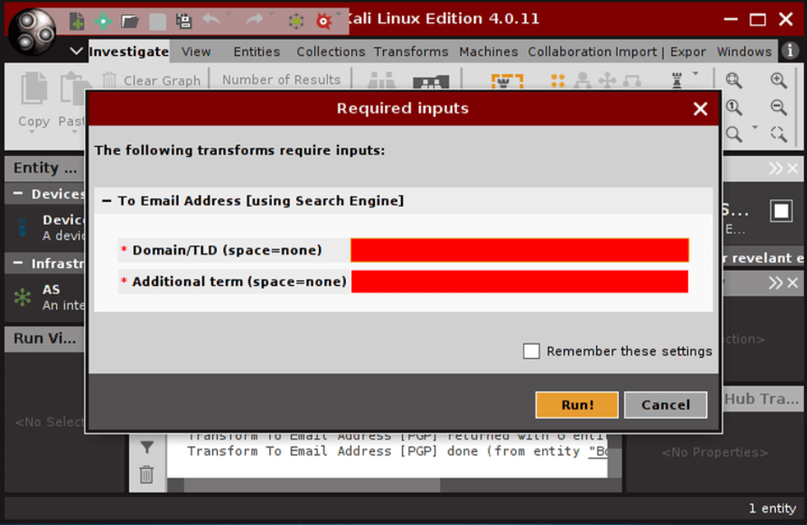Tick the Remember these settings checkbox

click(x=531, y=351)
